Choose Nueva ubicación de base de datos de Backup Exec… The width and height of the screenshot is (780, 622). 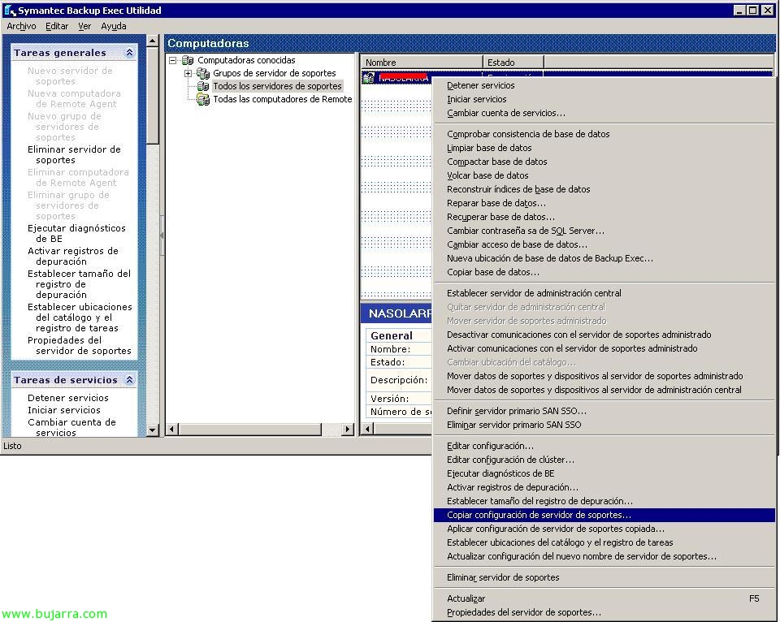click(x=604, y=258)
